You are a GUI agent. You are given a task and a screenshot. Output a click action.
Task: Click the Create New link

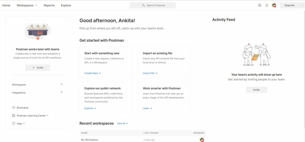(93, 73)
